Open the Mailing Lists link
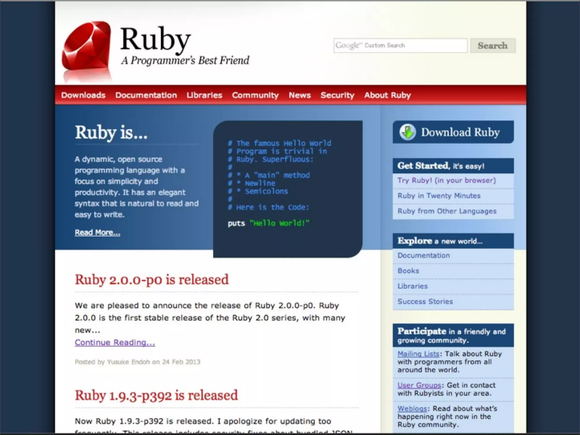This screenshot has height=435, width=580. point(418,354)
